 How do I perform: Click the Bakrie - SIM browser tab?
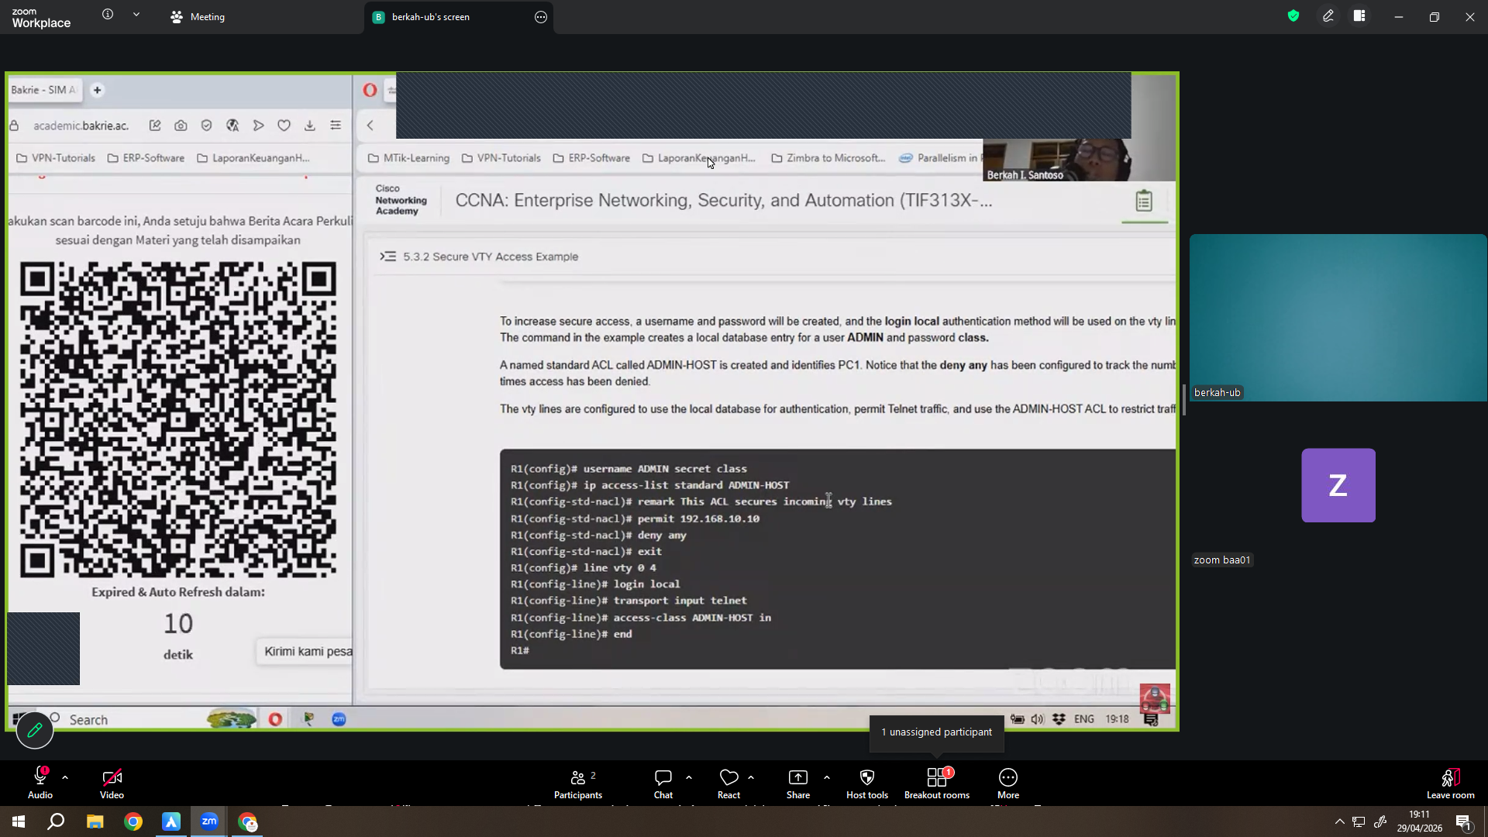pyautogui.click(x=43, y=90)
